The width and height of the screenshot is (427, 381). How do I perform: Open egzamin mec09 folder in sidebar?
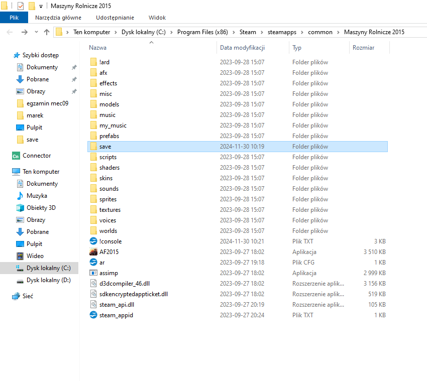47,103
